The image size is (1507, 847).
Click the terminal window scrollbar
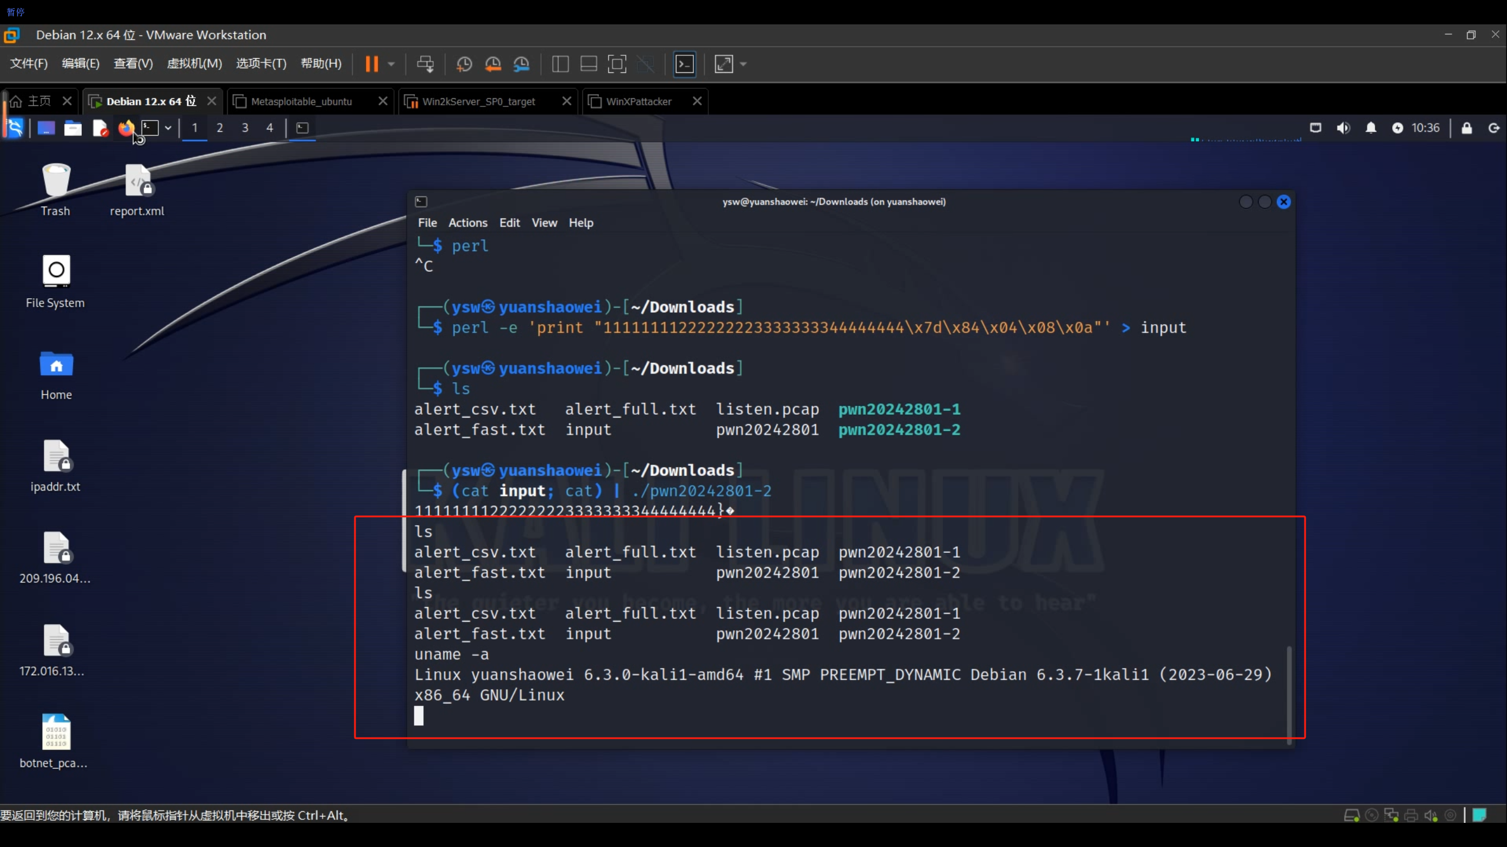click(x=1289, y=694)
